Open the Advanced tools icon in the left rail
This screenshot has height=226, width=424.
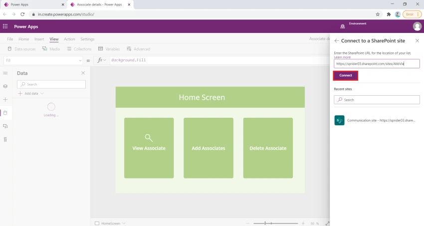coord(5,140)
